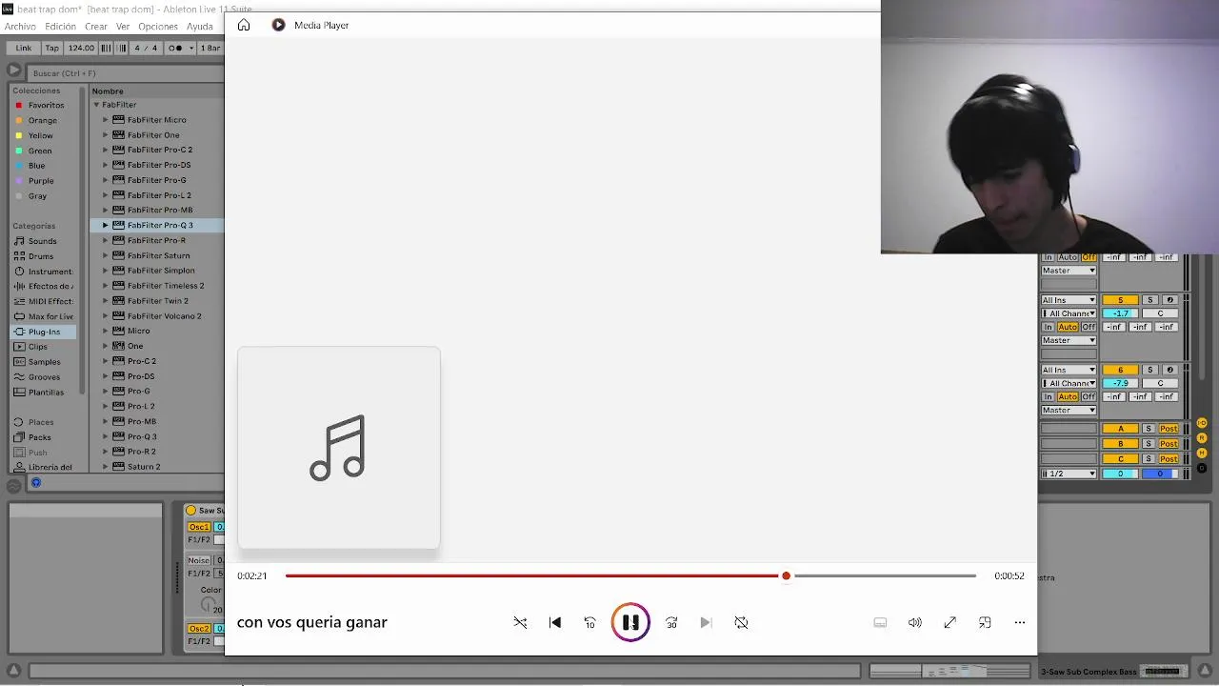Image resolution: width=1219 pixels, height=686 pixels.
Task: Skip to next track
Action: (706, 622)
